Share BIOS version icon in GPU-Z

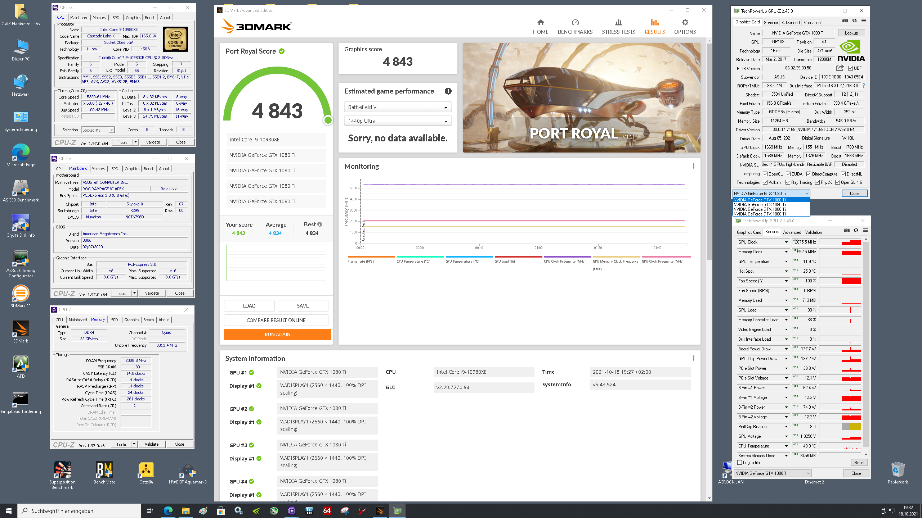click(840, 68)
